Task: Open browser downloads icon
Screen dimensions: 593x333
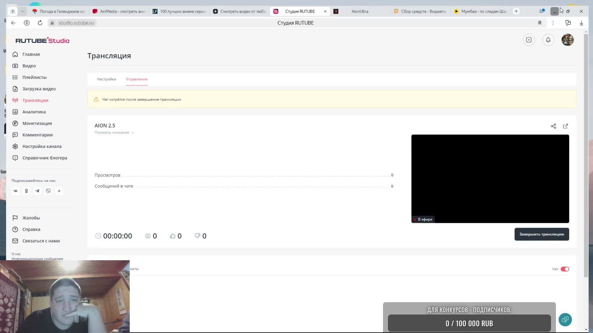Action: tap(581, 23)
